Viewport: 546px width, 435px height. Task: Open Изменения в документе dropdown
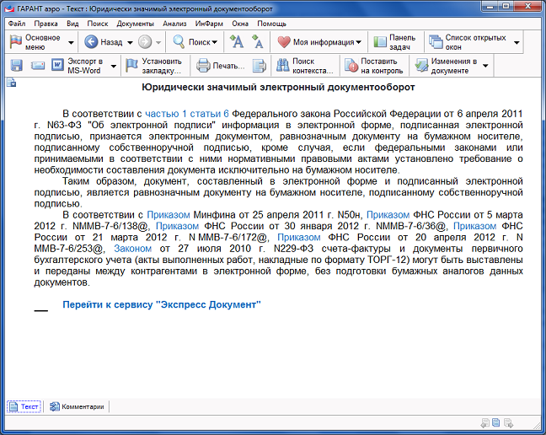point(485,66)
